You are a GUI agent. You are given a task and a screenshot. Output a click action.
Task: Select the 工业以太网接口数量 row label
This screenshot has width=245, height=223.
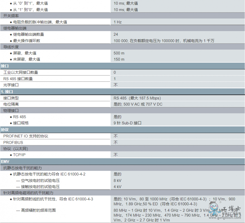(21, 72)
